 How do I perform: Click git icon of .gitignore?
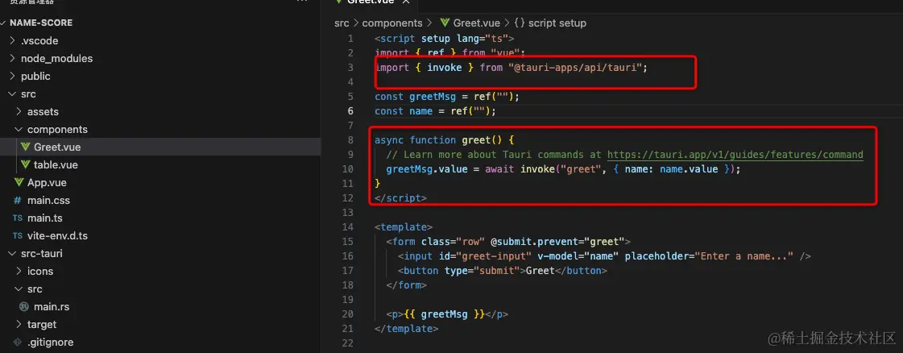tap(17, 342)
